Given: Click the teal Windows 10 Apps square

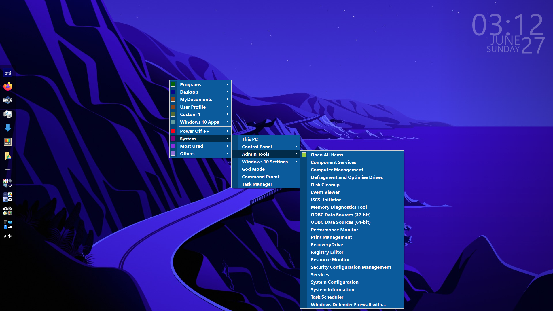Looking at the screenshot, I should 173,122.
